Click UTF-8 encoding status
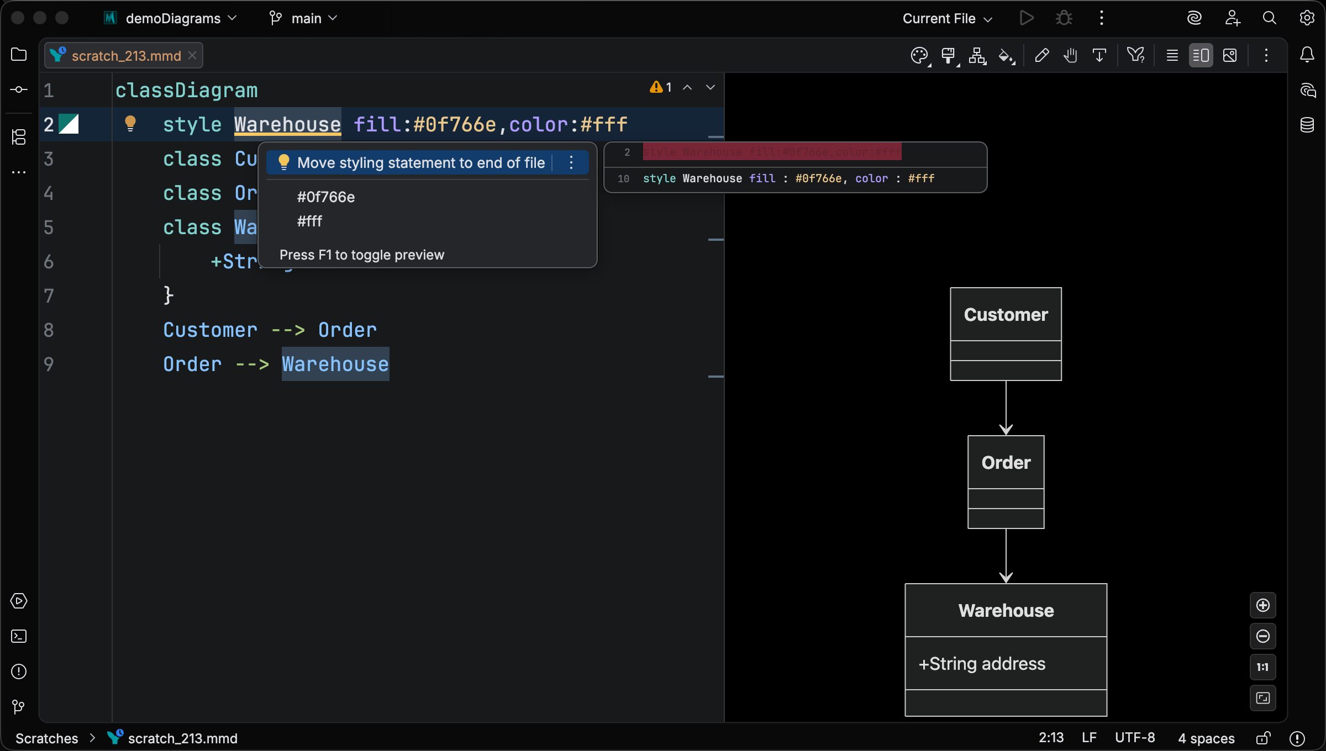 click(x=1135, y=738)
